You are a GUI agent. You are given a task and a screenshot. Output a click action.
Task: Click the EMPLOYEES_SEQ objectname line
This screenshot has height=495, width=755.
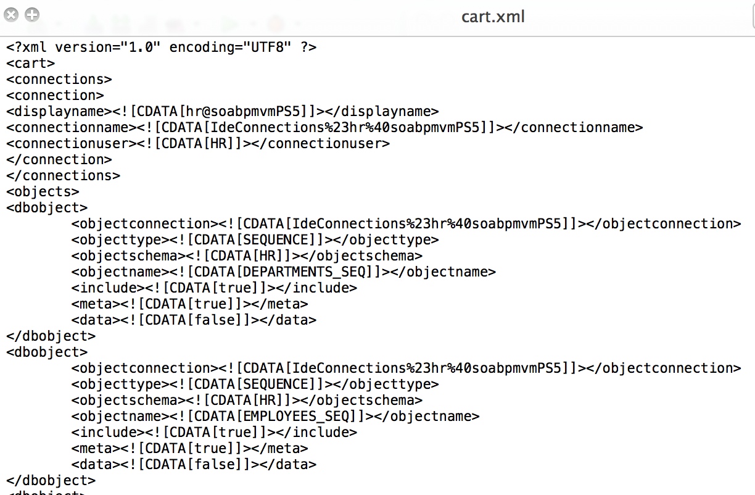(x=275, y=416)
